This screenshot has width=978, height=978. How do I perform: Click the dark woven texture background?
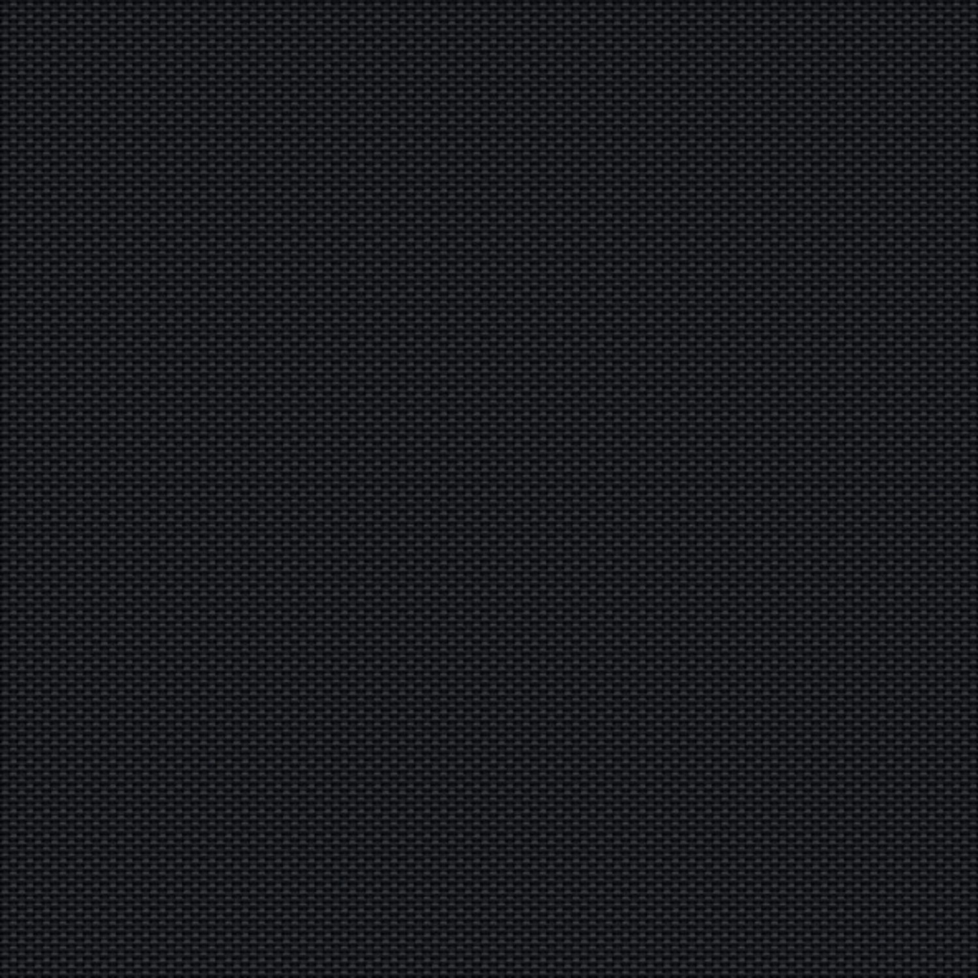(x=489, y=489)
